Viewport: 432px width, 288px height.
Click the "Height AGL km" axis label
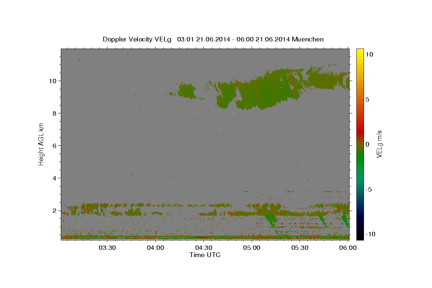click(x=41, y=144)
